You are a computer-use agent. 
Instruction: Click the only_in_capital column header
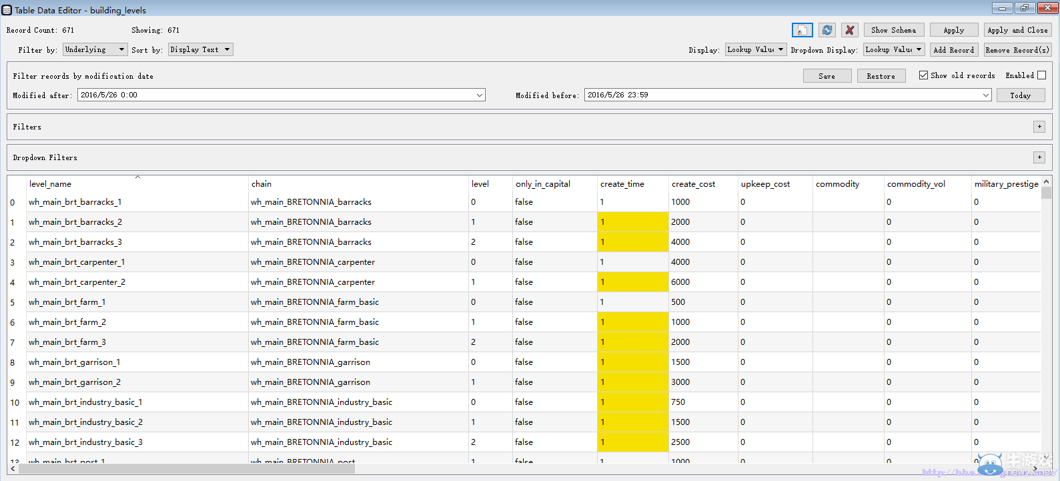tap(555, 184)
